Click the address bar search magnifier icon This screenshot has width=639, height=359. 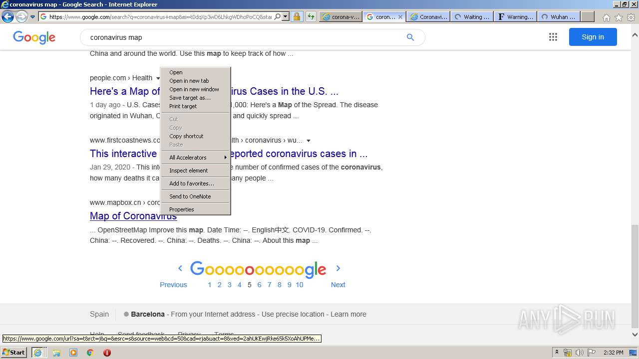tap(278, 16)
